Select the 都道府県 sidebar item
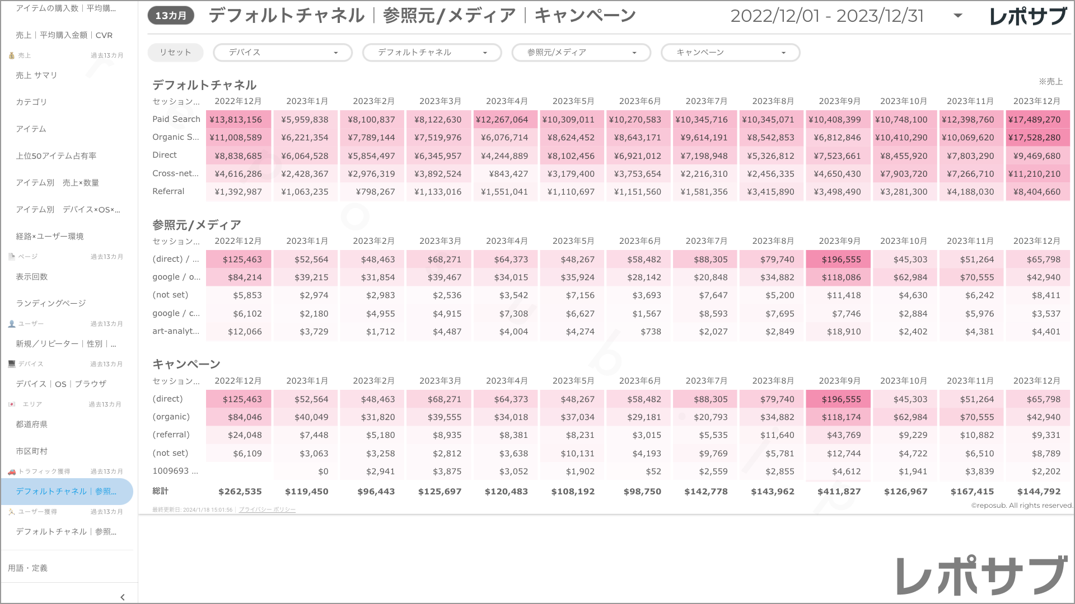The height and width of the screenshot is (604, 1075). (31, 424)
